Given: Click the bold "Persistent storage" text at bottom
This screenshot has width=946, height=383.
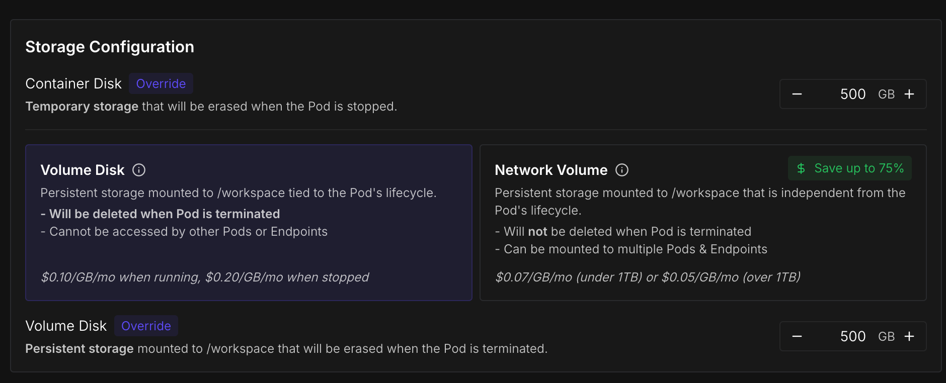Looking at the screenshot, I should 80,349.
